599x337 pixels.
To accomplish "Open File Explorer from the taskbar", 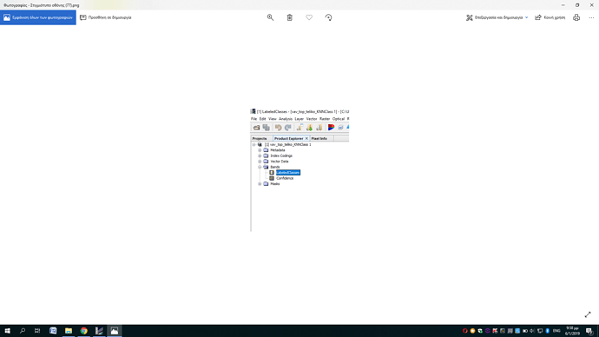I will pyautogui.click(x=69, y=331).
